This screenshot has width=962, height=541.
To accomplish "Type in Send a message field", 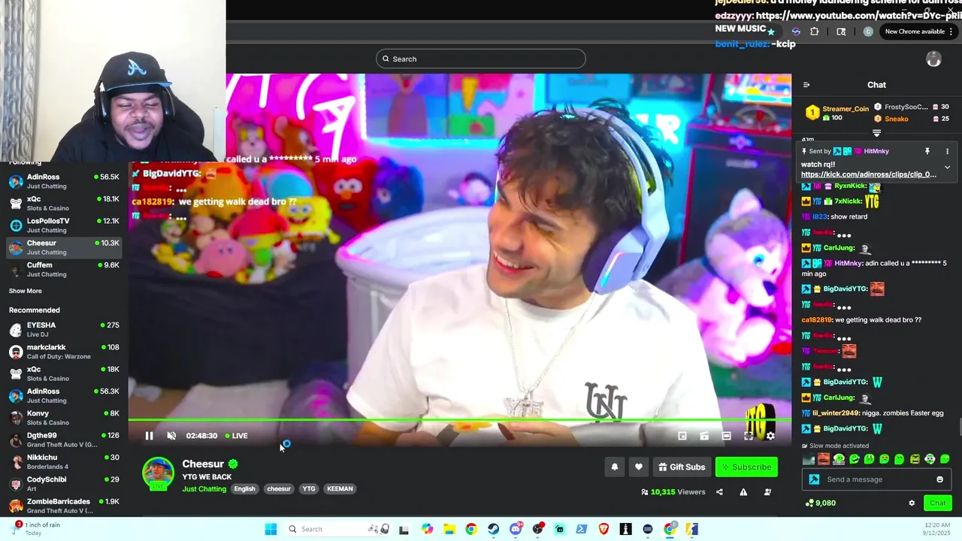I will (x=876, y=479).
